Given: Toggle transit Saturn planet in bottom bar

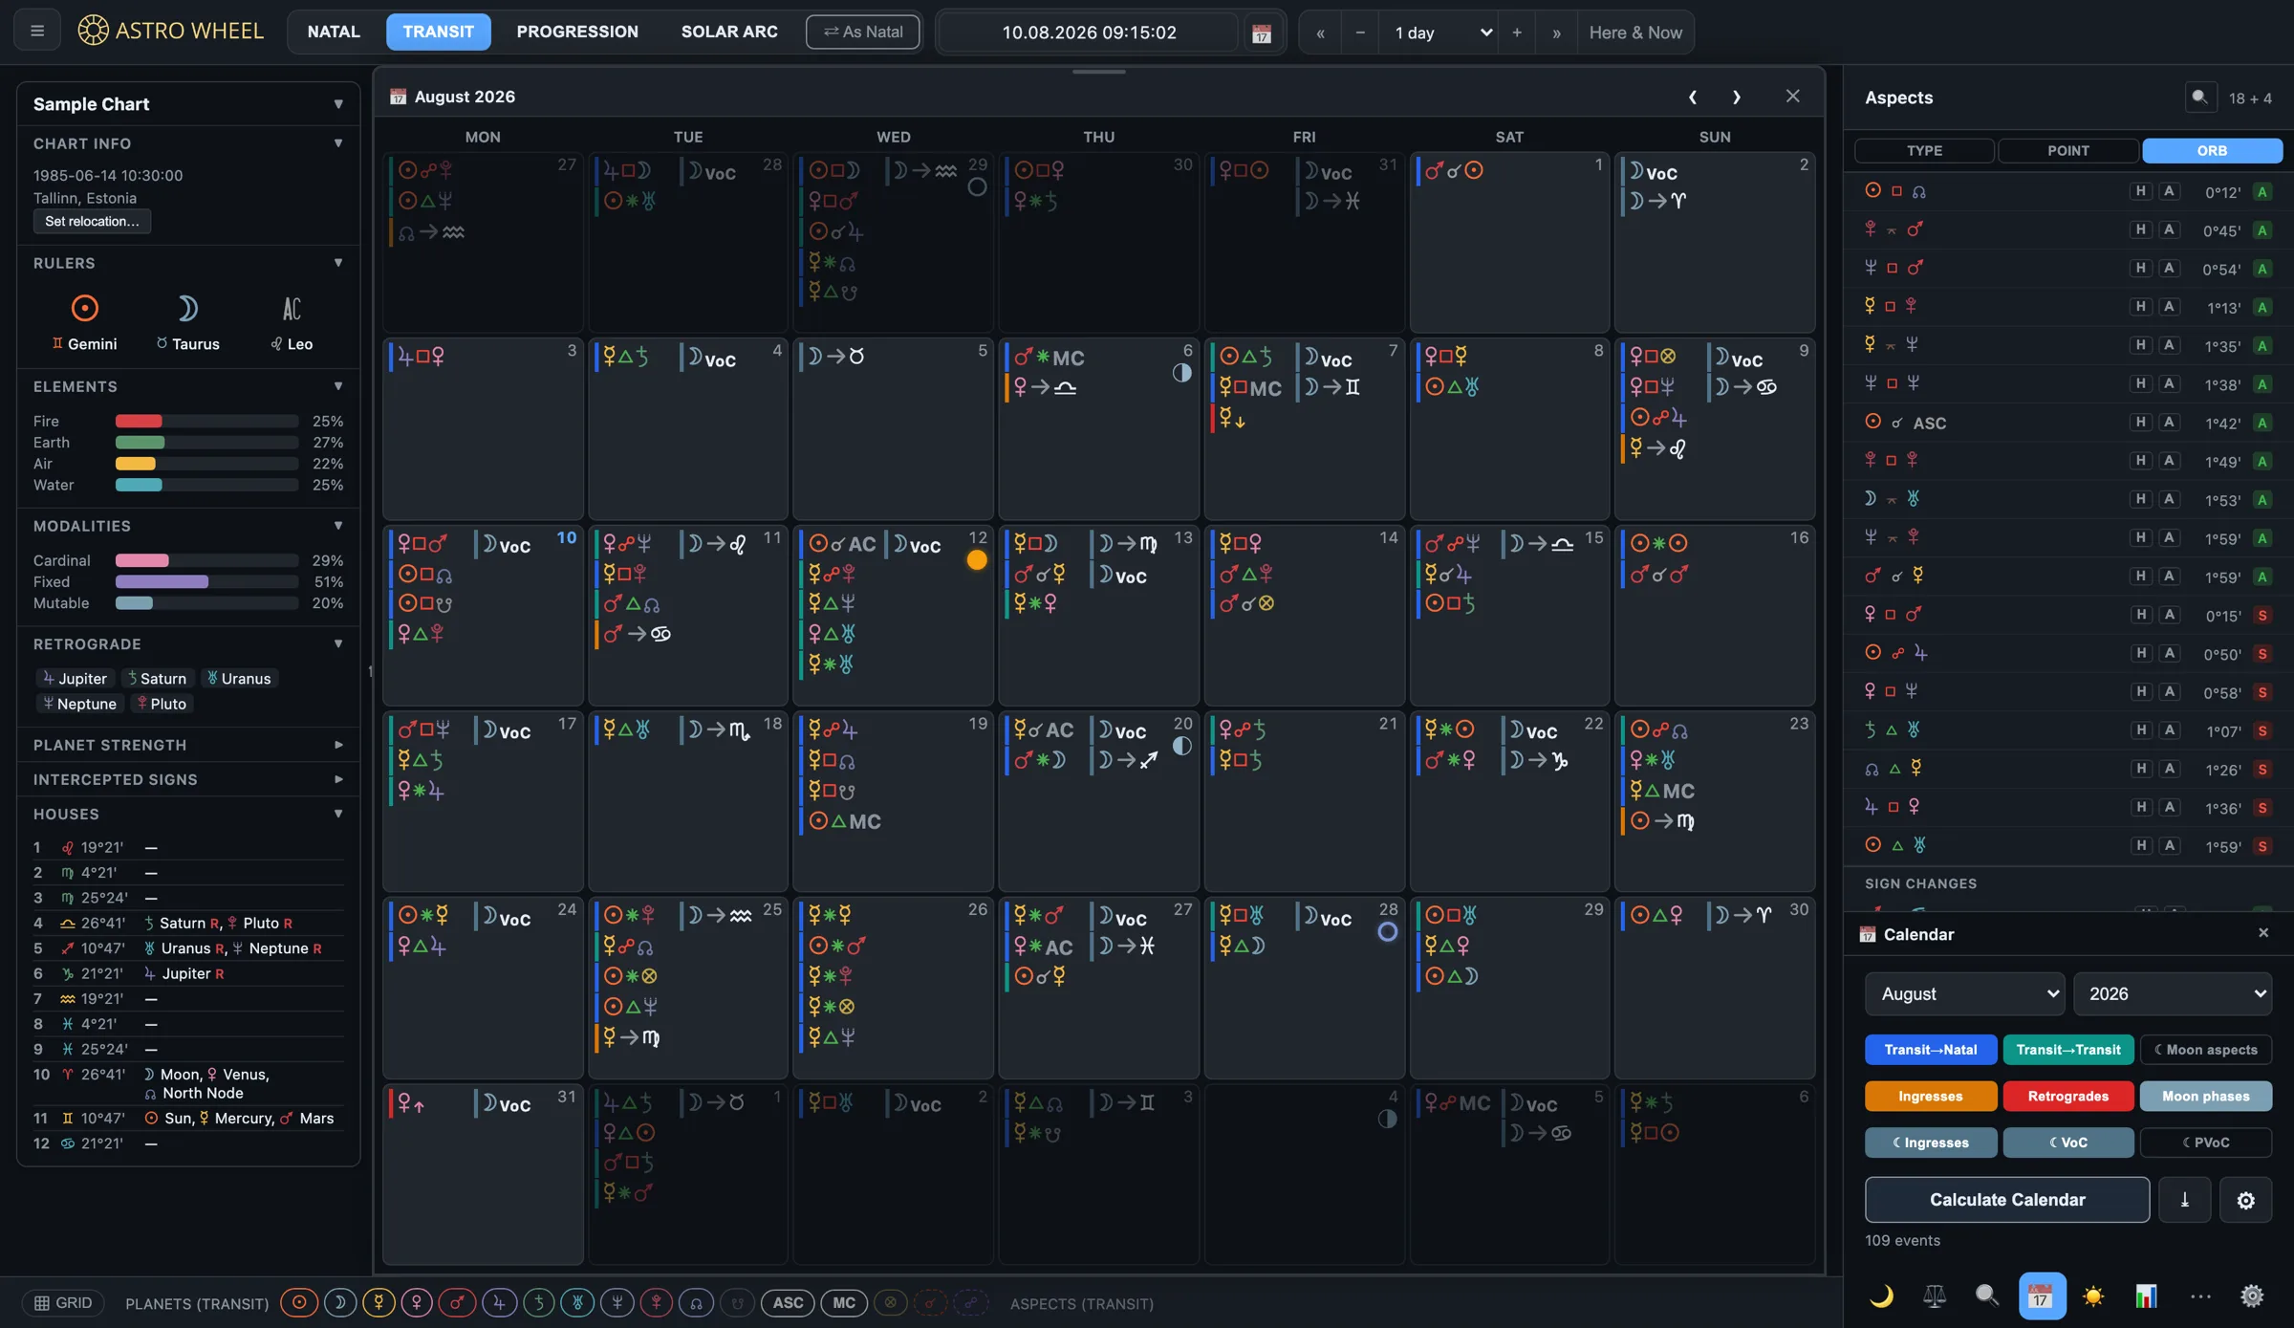Looking at the screenshot, I should click(539, 1302).
